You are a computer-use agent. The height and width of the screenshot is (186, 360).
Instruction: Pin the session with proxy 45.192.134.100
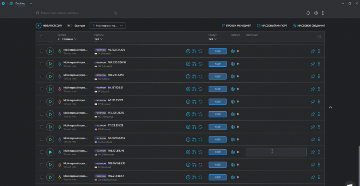point(313,51)
